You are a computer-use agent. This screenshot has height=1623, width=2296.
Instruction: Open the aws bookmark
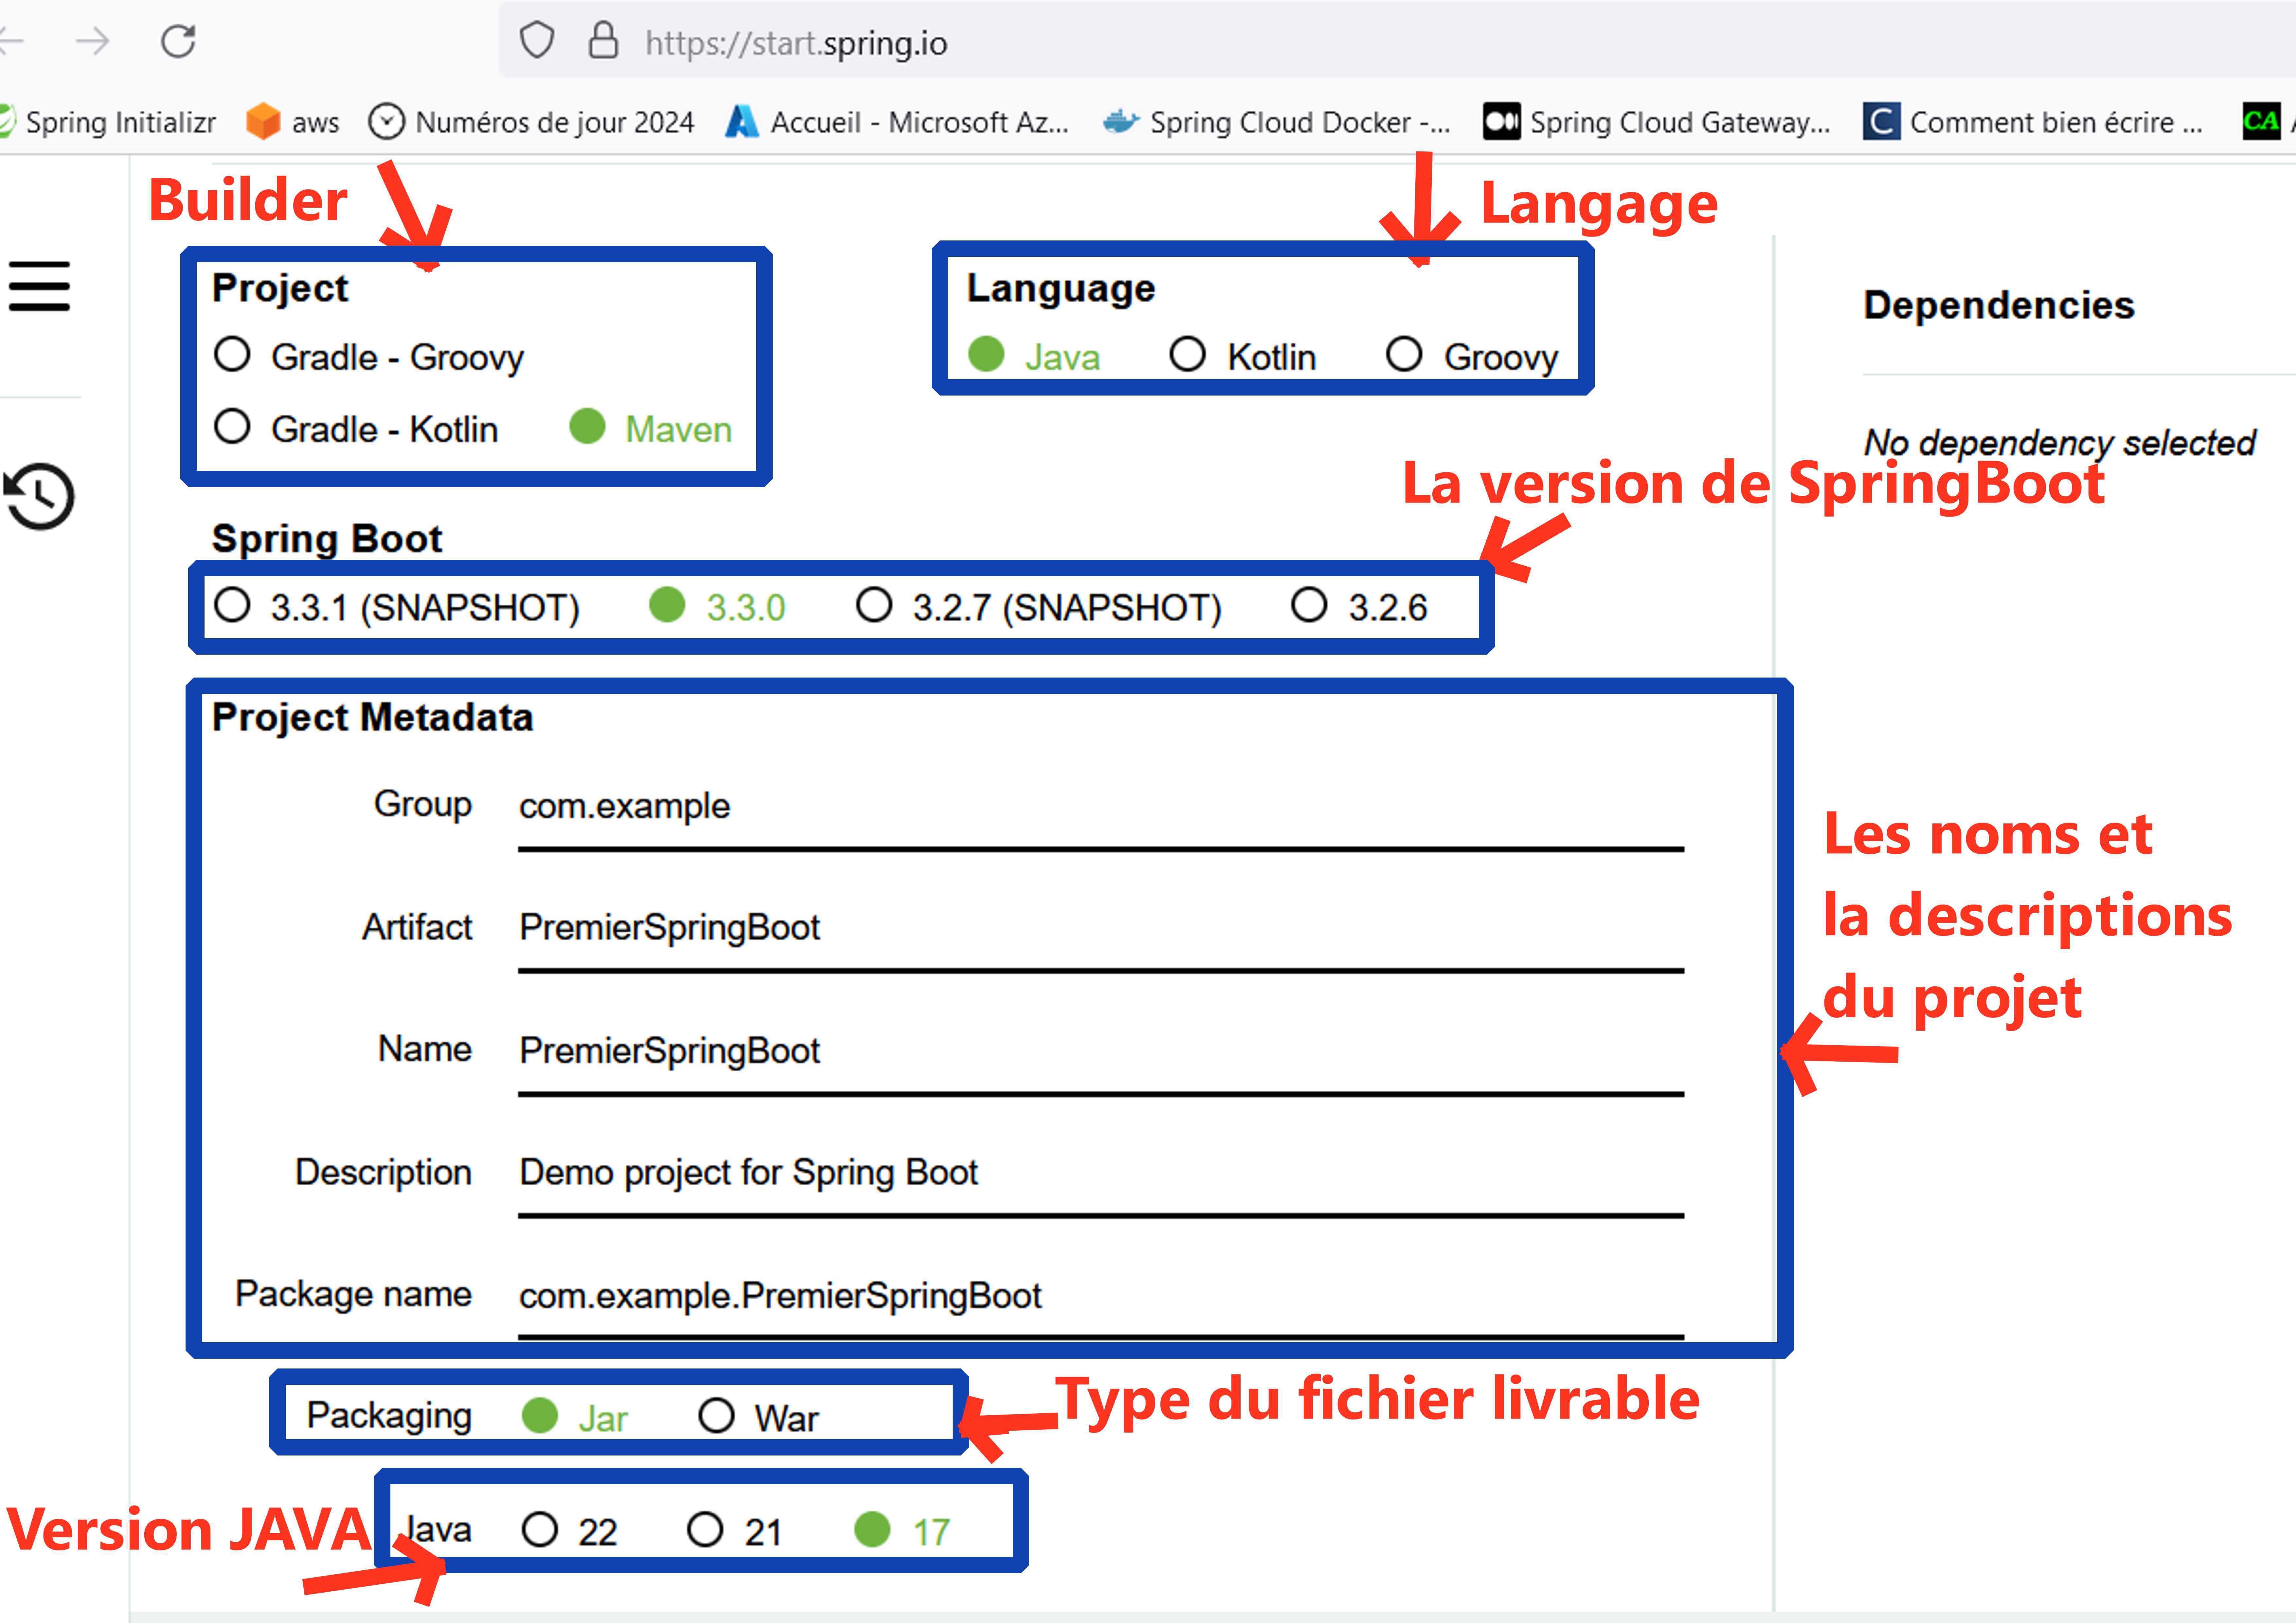(x=293, y=122)
